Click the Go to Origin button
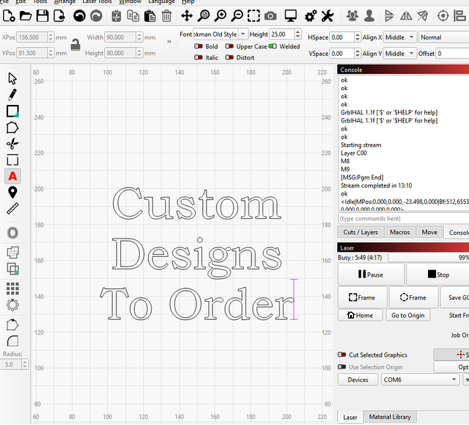This screenshot has height=425, width=469. pos(407,316)
